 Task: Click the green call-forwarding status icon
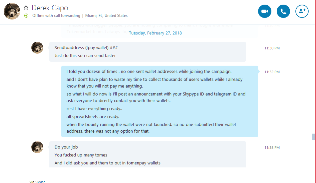click(x=26, y=16)
